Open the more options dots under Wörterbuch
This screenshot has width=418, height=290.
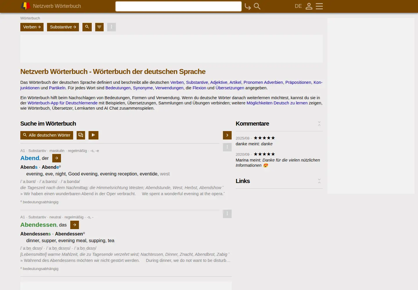(x=111, y=27)
